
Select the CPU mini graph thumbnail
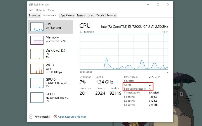37,27
